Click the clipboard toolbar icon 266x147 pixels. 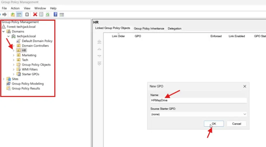(27, 14)
